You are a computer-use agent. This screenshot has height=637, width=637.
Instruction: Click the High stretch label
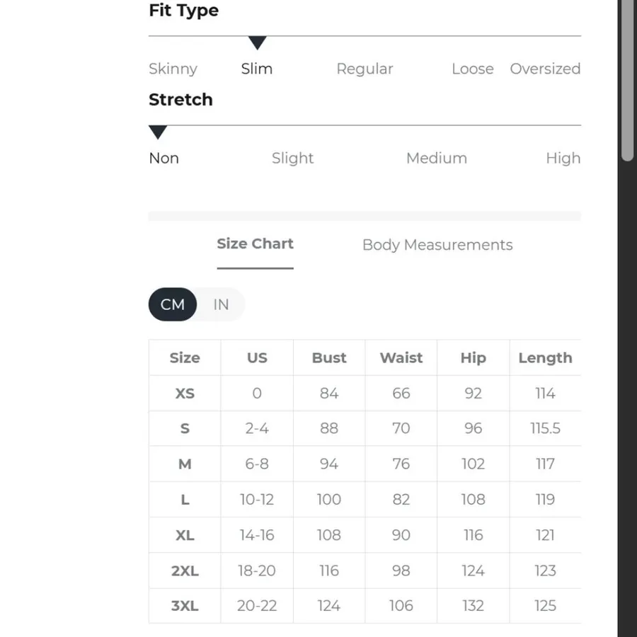[563, 159]
